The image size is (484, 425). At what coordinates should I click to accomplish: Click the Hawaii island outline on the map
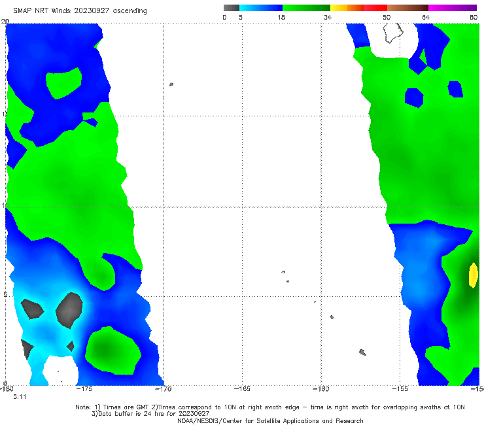click(x=393, y=33)
